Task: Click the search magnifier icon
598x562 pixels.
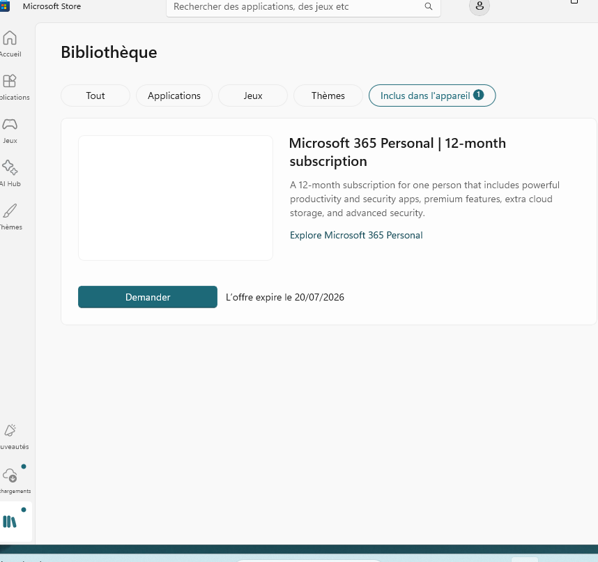Action: pyautogui.click(x=429, y=6)
